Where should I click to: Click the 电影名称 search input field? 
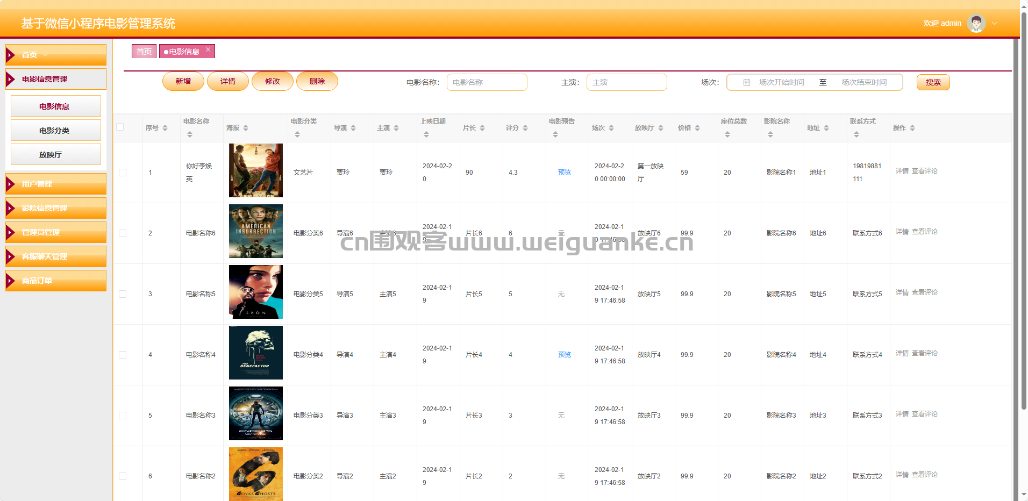tap(487, 82)
